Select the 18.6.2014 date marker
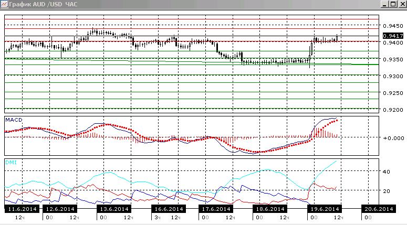Viewport: 407px width, 225px height. click(x=270, y=209)
